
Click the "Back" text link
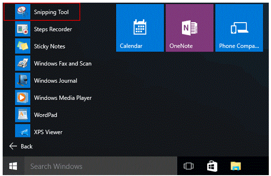pos(27,146)
